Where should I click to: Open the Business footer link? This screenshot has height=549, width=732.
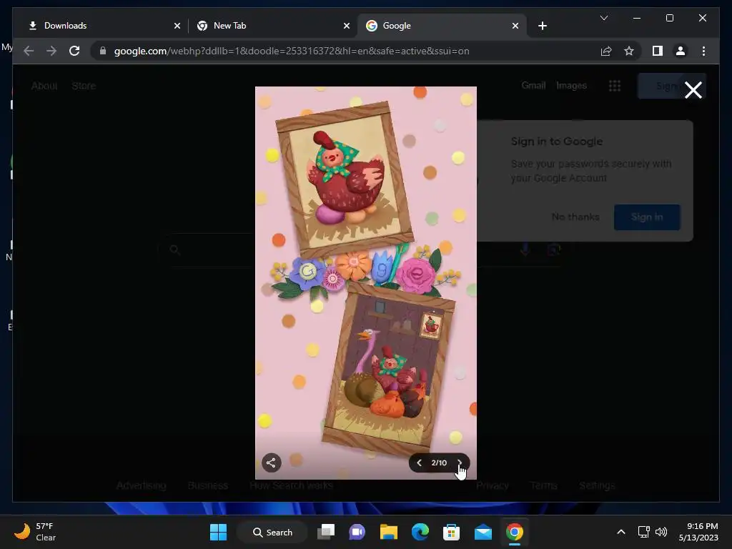pyautogui.click(x=208, y=485)
